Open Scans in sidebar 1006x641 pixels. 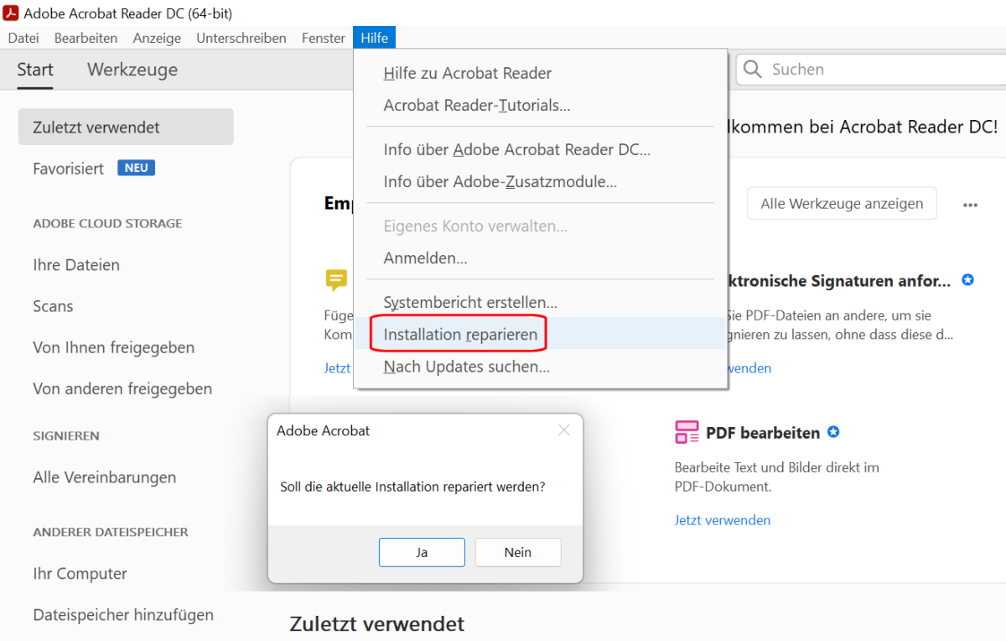[x=53, y=306]
